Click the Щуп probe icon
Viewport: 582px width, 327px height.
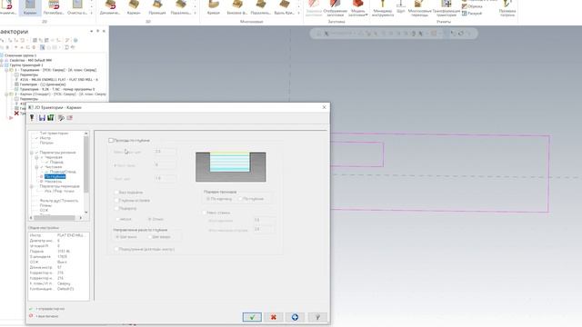400,6
